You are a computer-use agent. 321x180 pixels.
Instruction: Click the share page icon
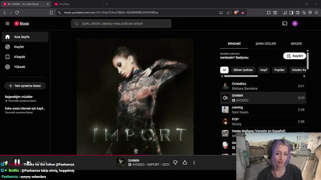click(x=228, y=12)
